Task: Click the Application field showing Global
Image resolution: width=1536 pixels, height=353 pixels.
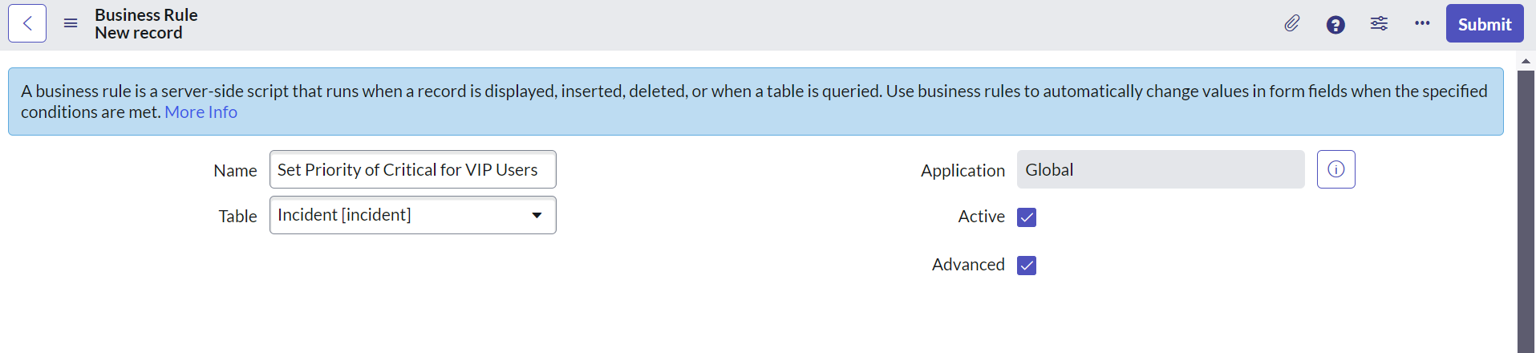Action: tap(1160, 169)
